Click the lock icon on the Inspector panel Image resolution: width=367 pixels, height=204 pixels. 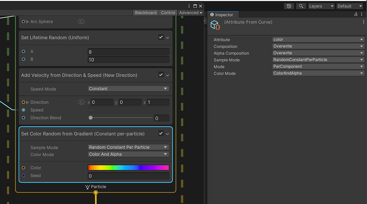point(356,15)
